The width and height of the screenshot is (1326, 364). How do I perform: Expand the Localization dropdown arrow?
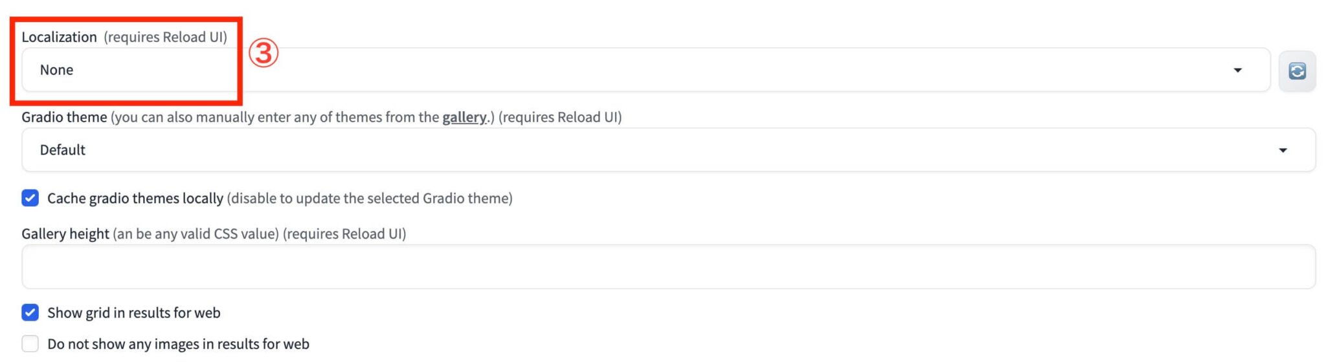pyautogui.click(x=1237, y=70)
